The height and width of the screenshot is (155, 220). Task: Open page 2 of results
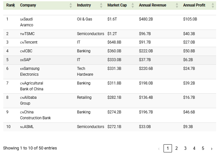[177, 148]
